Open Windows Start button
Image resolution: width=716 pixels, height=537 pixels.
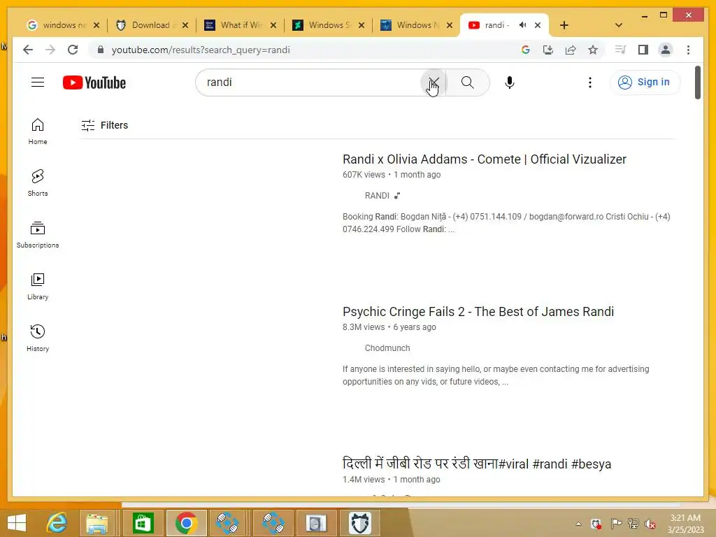[17, 523]
